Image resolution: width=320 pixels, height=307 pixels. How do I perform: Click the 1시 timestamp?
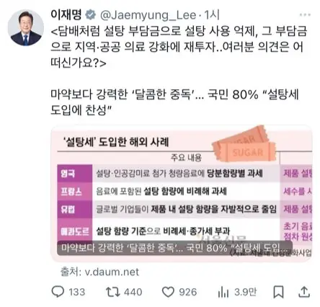pos(212,15)
